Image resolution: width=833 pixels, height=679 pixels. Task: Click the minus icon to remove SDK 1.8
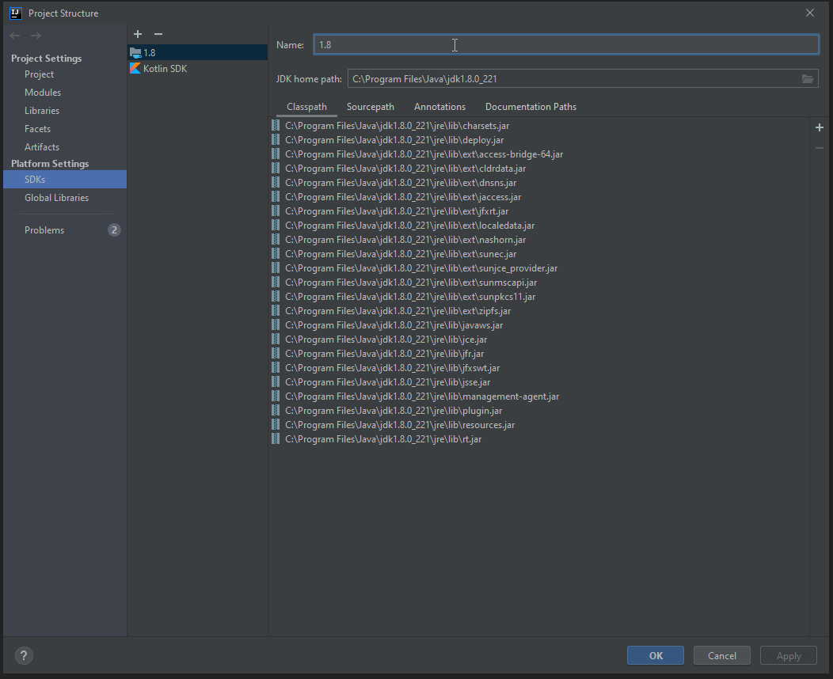click(x=158, y=34)
